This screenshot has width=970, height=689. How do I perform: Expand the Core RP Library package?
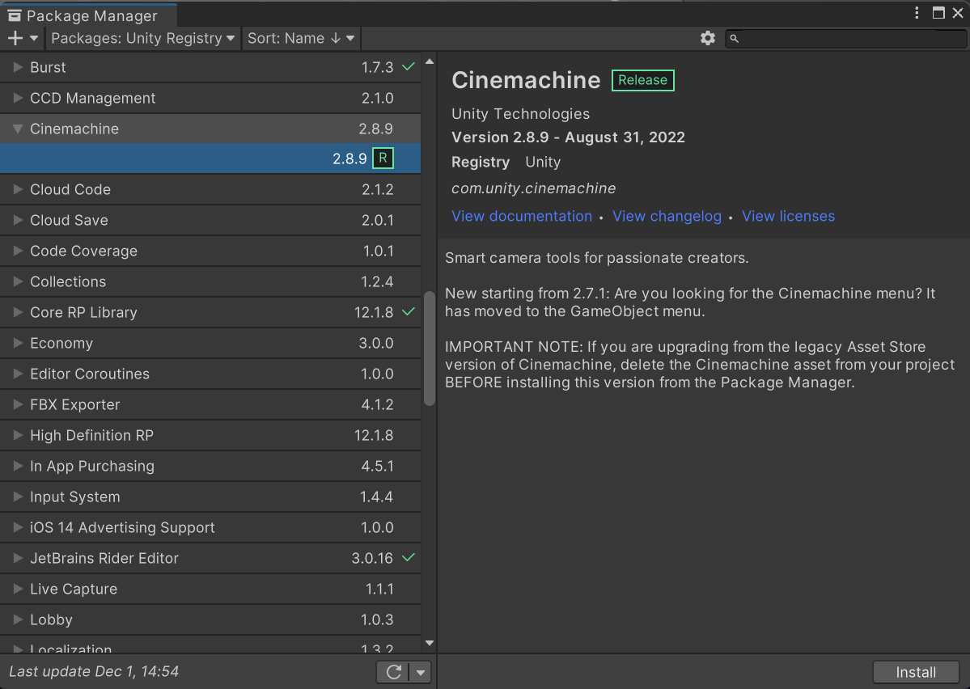[18, 312]
